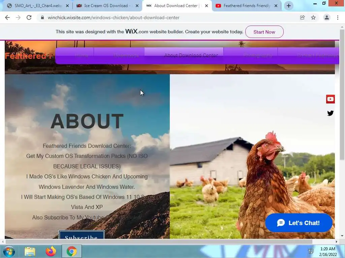The image size is (345, 258).
Task: Click the Subscribe button
Action: 82,235
